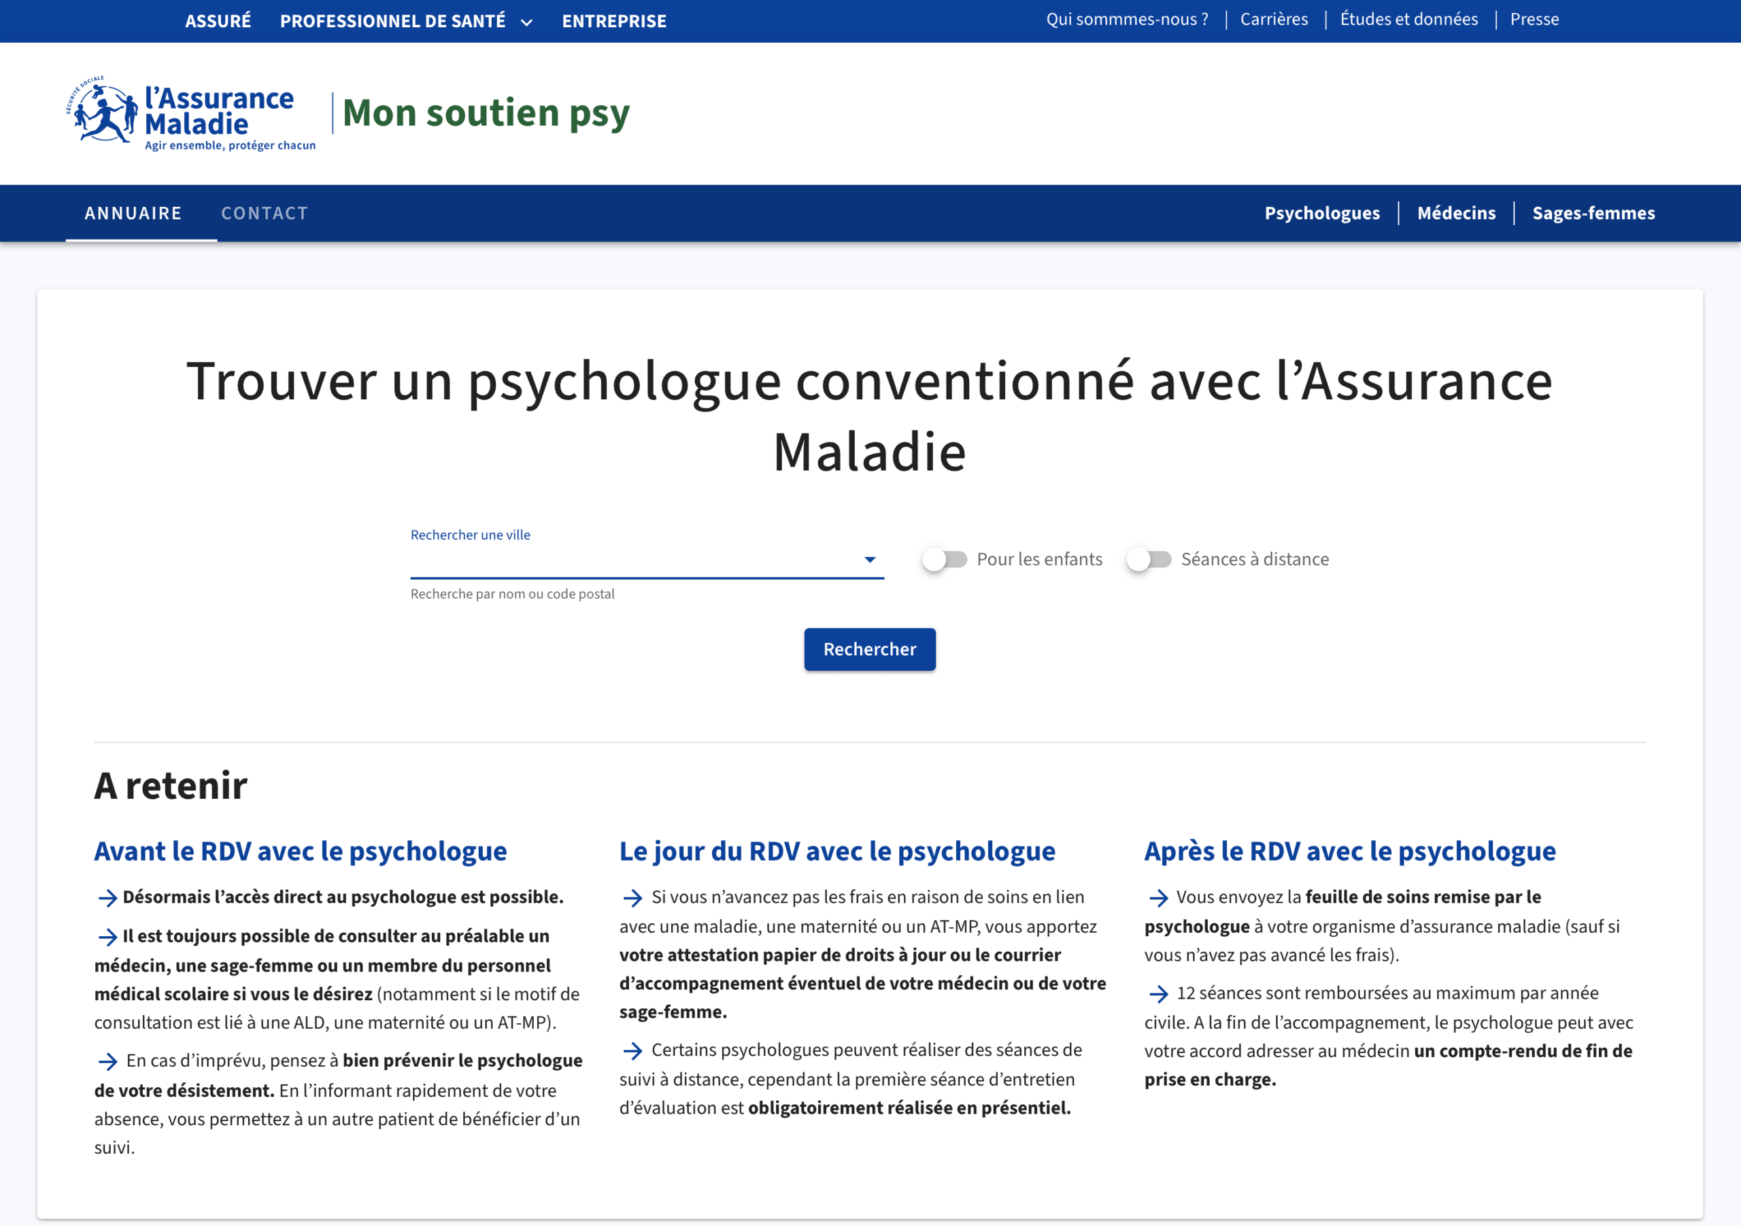Screen dimensions: 1741x1226
Task: Select the Médecins navigation link
Action: click(1456, 213)
